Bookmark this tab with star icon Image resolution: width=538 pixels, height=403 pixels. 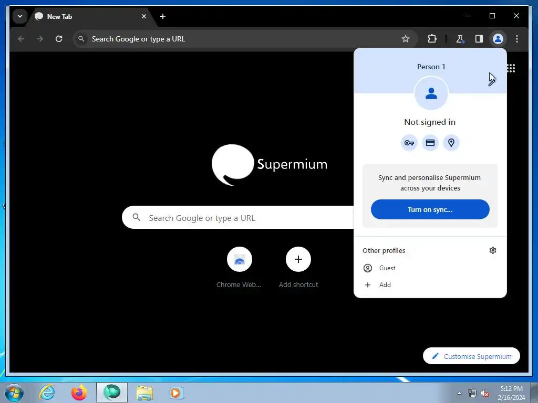pos(406,39)
